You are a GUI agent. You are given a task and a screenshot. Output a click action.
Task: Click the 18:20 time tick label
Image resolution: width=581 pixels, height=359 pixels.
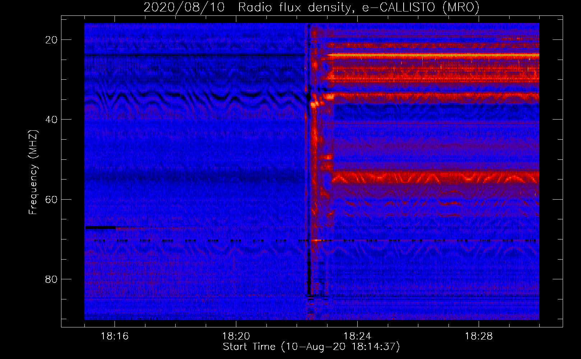coord(236,336)
